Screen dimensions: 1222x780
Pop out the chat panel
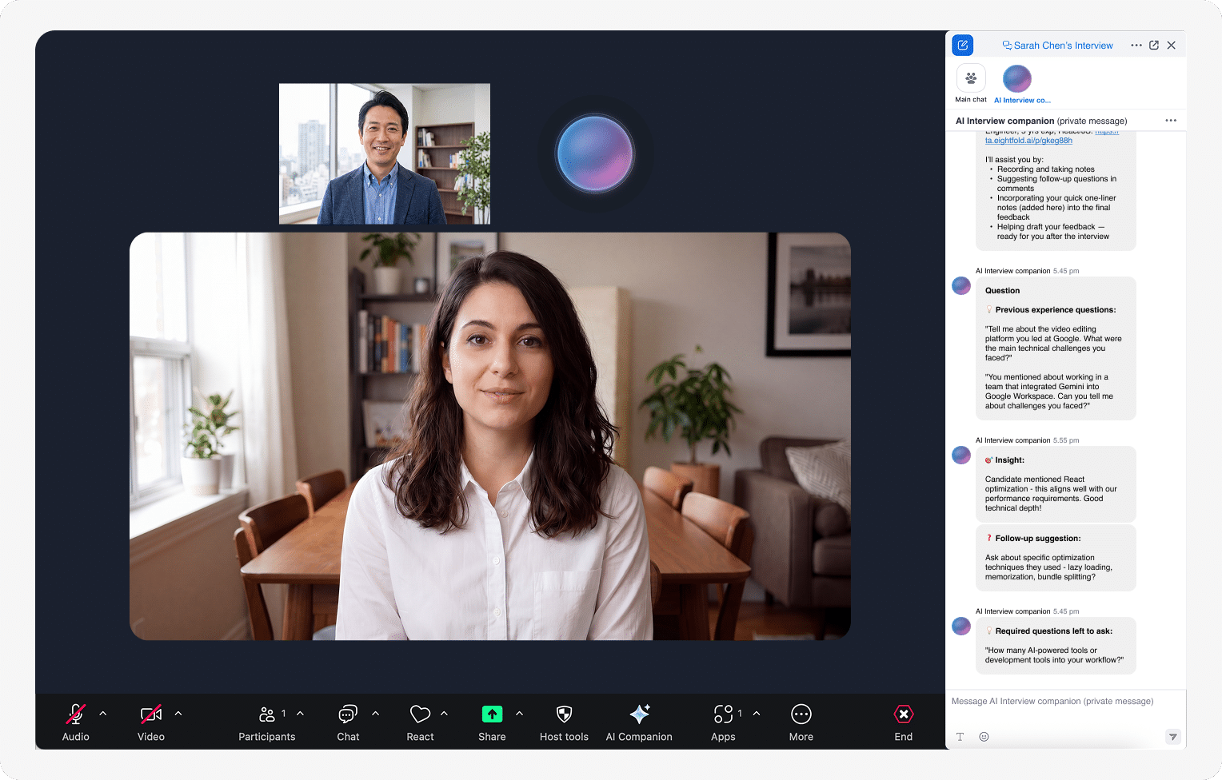(1153, 45)
